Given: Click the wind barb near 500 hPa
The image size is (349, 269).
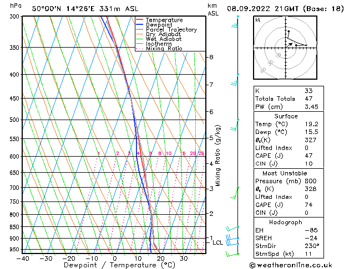Looking at the screenshot, I should [x=235, y=125].
